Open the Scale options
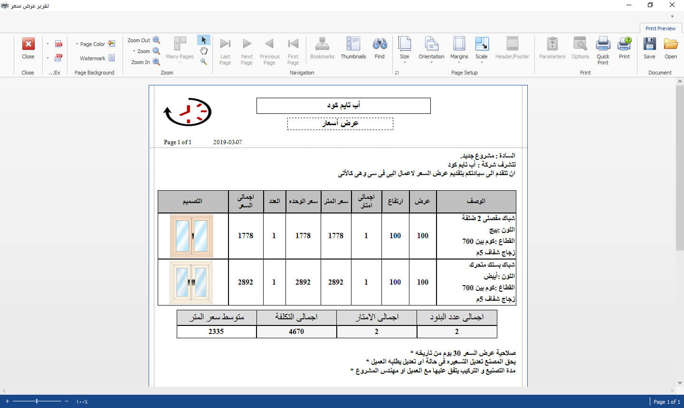The height and width of the screenshot is (408, 684). pos(481,48)
